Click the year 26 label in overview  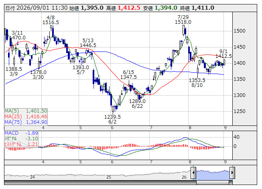(184, 177)
